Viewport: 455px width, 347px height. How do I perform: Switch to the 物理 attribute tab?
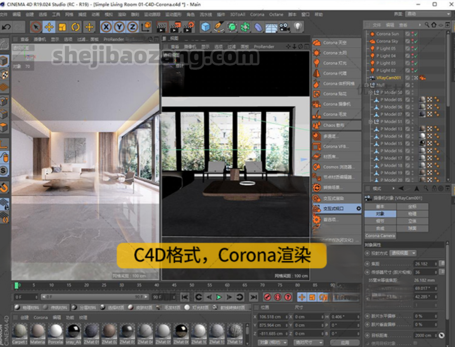[412, 214]
